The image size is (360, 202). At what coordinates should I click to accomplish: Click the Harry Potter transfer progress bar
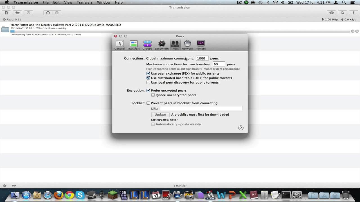pos(180,31)
